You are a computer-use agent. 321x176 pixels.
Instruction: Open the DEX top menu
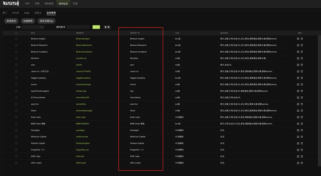tap(27, 3)
